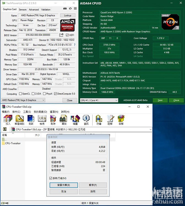This screenshot has width=185, height=206.
Task: Click the Name column header in WinRAR
Action: pos(13,135)
